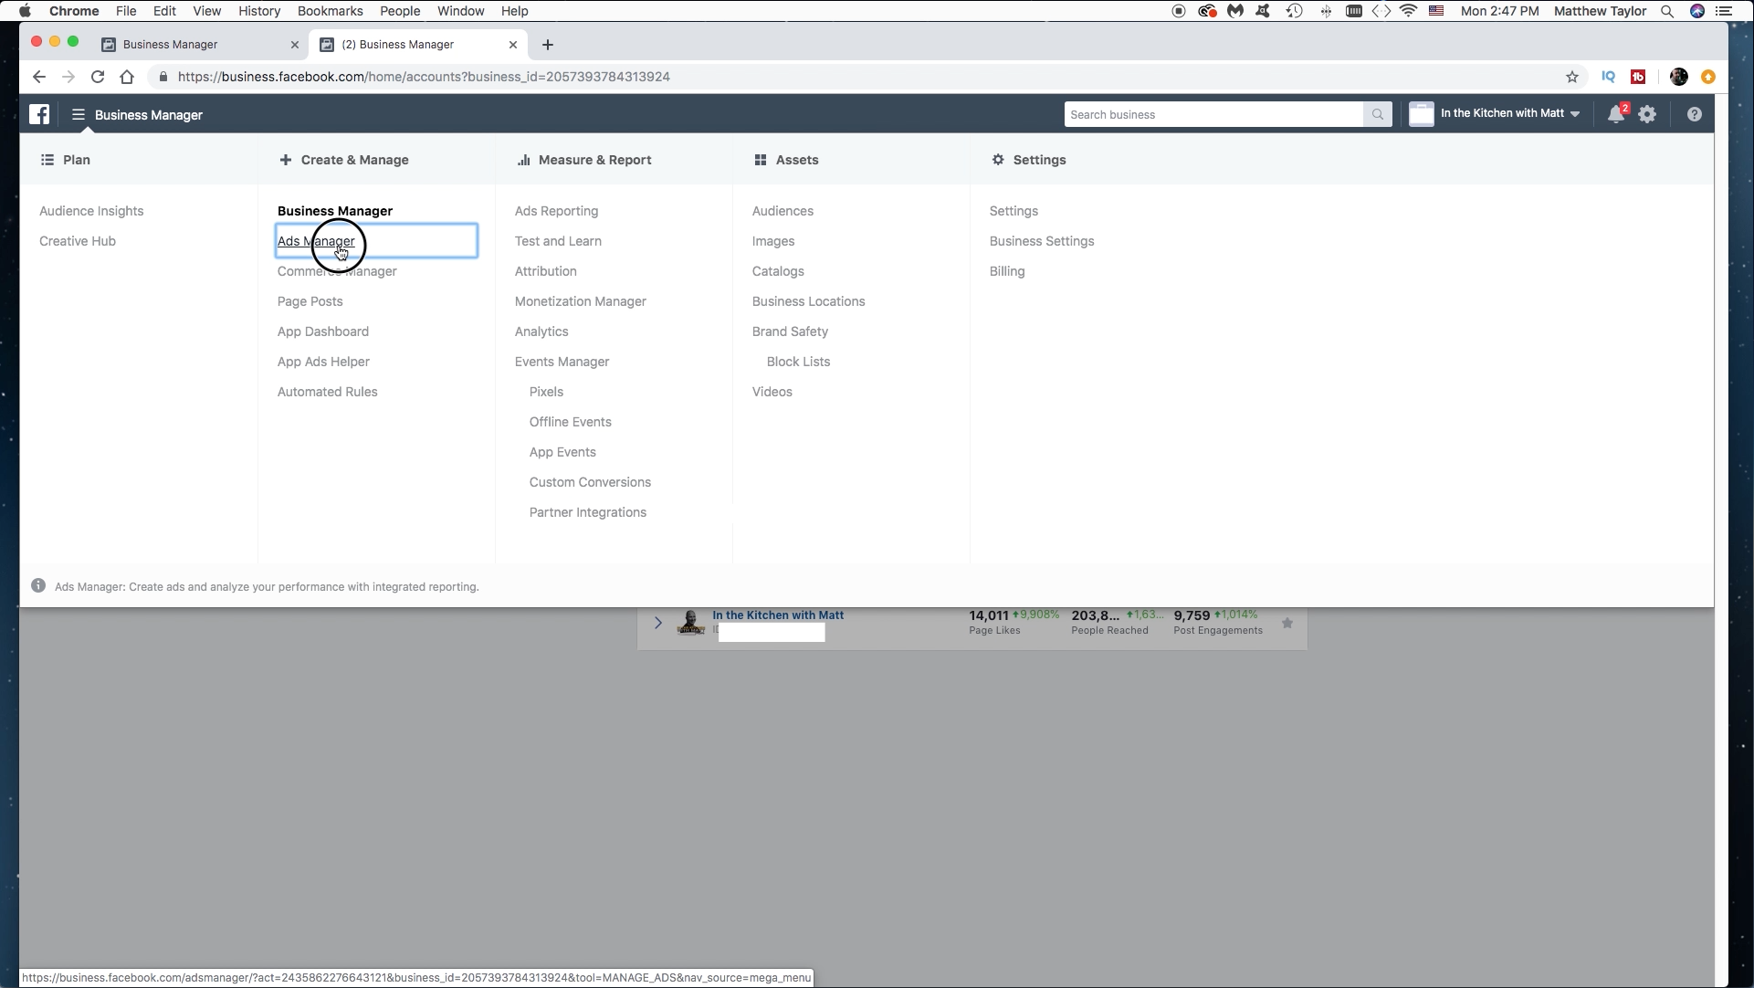The width and height of the screenshot is (1754, 988).
Task: Click the Pixels link under Events Manager
Action: pyautogui.click(x=546, y=391)
